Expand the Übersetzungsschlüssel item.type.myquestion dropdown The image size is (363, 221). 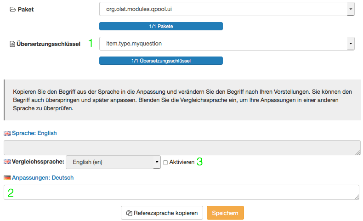click(226, 44)
